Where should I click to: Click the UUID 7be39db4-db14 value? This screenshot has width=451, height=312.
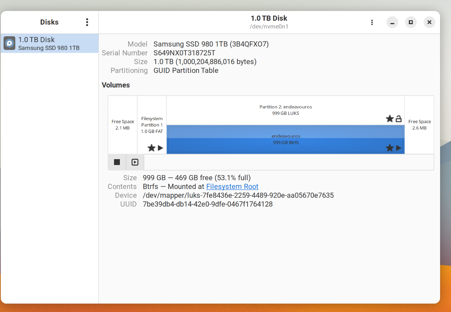(208, 204)
